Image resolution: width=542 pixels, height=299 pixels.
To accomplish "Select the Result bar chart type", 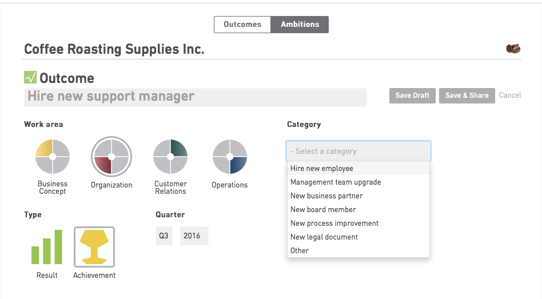I will [x=47, y=247].
